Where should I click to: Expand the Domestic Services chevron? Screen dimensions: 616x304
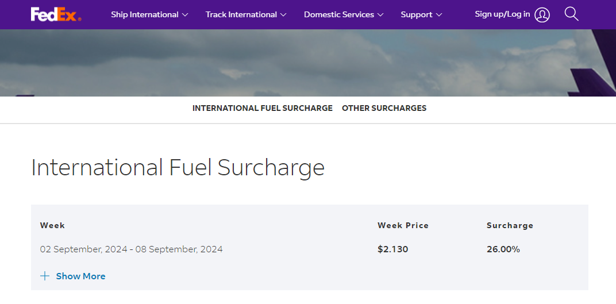pyautogui.click(x=380, y=15)
